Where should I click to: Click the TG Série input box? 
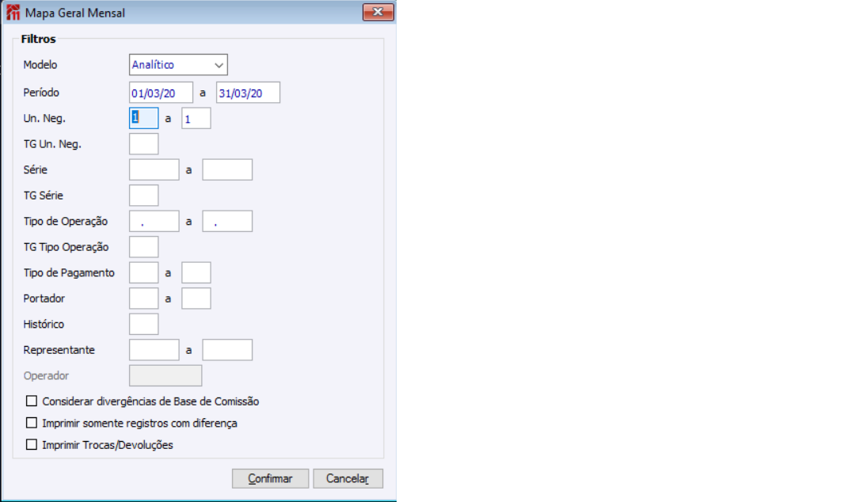tap(144, 196)
